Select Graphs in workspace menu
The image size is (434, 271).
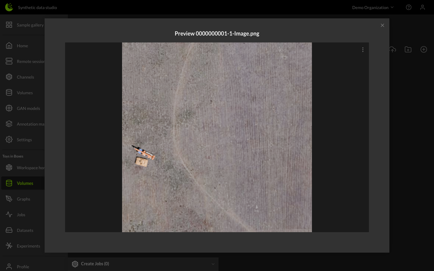click(x=24, y=199)
